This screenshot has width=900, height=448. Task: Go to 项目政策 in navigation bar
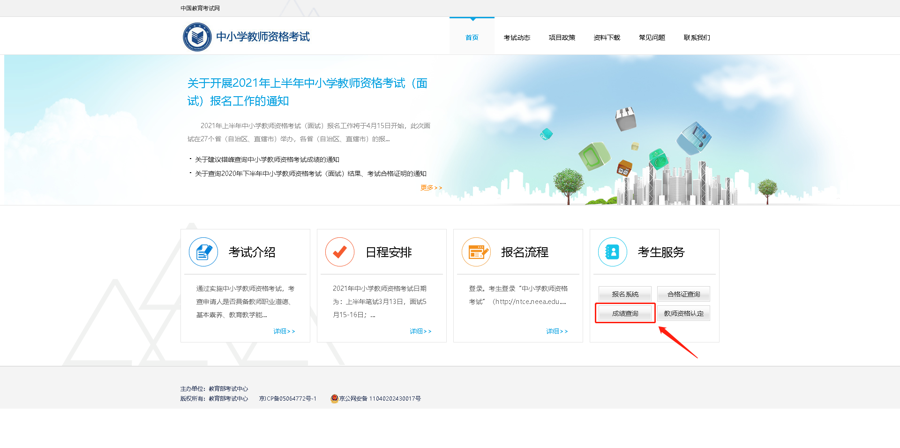(562, 38)
